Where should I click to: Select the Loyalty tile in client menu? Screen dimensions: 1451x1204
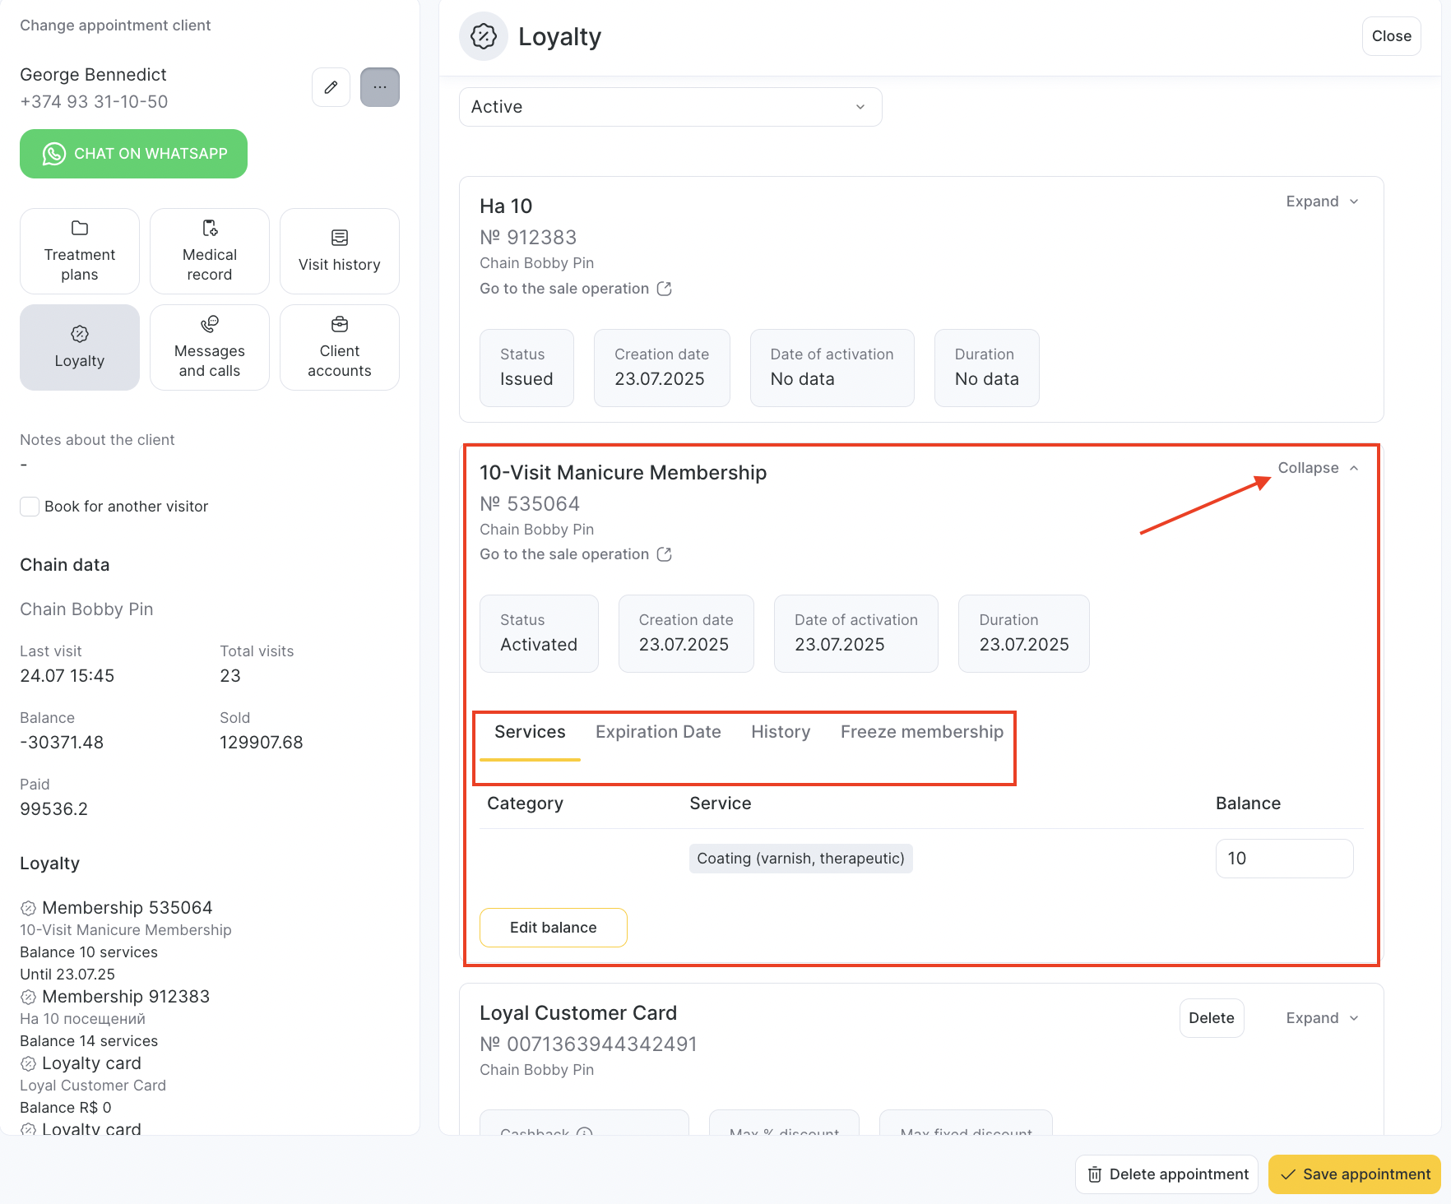(80, 347)
